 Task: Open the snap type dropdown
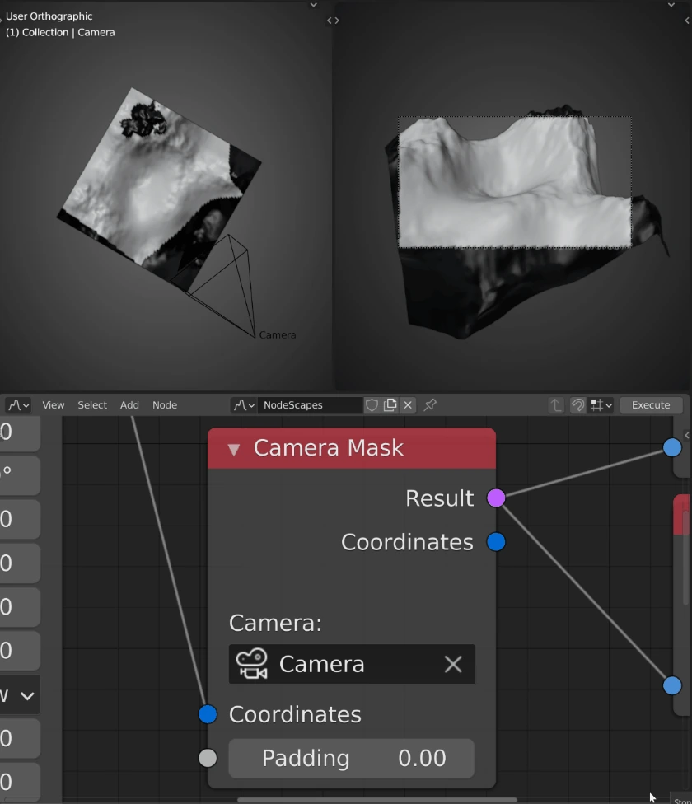click(603, 405)
